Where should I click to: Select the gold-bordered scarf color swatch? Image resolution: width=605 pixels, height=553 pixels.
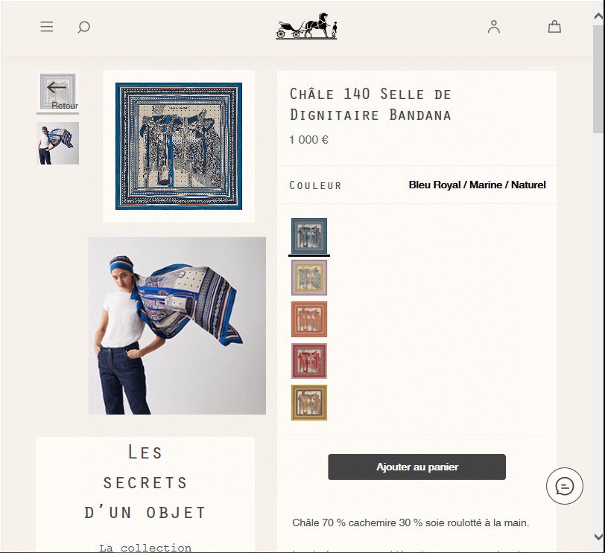tap(309, 403)
